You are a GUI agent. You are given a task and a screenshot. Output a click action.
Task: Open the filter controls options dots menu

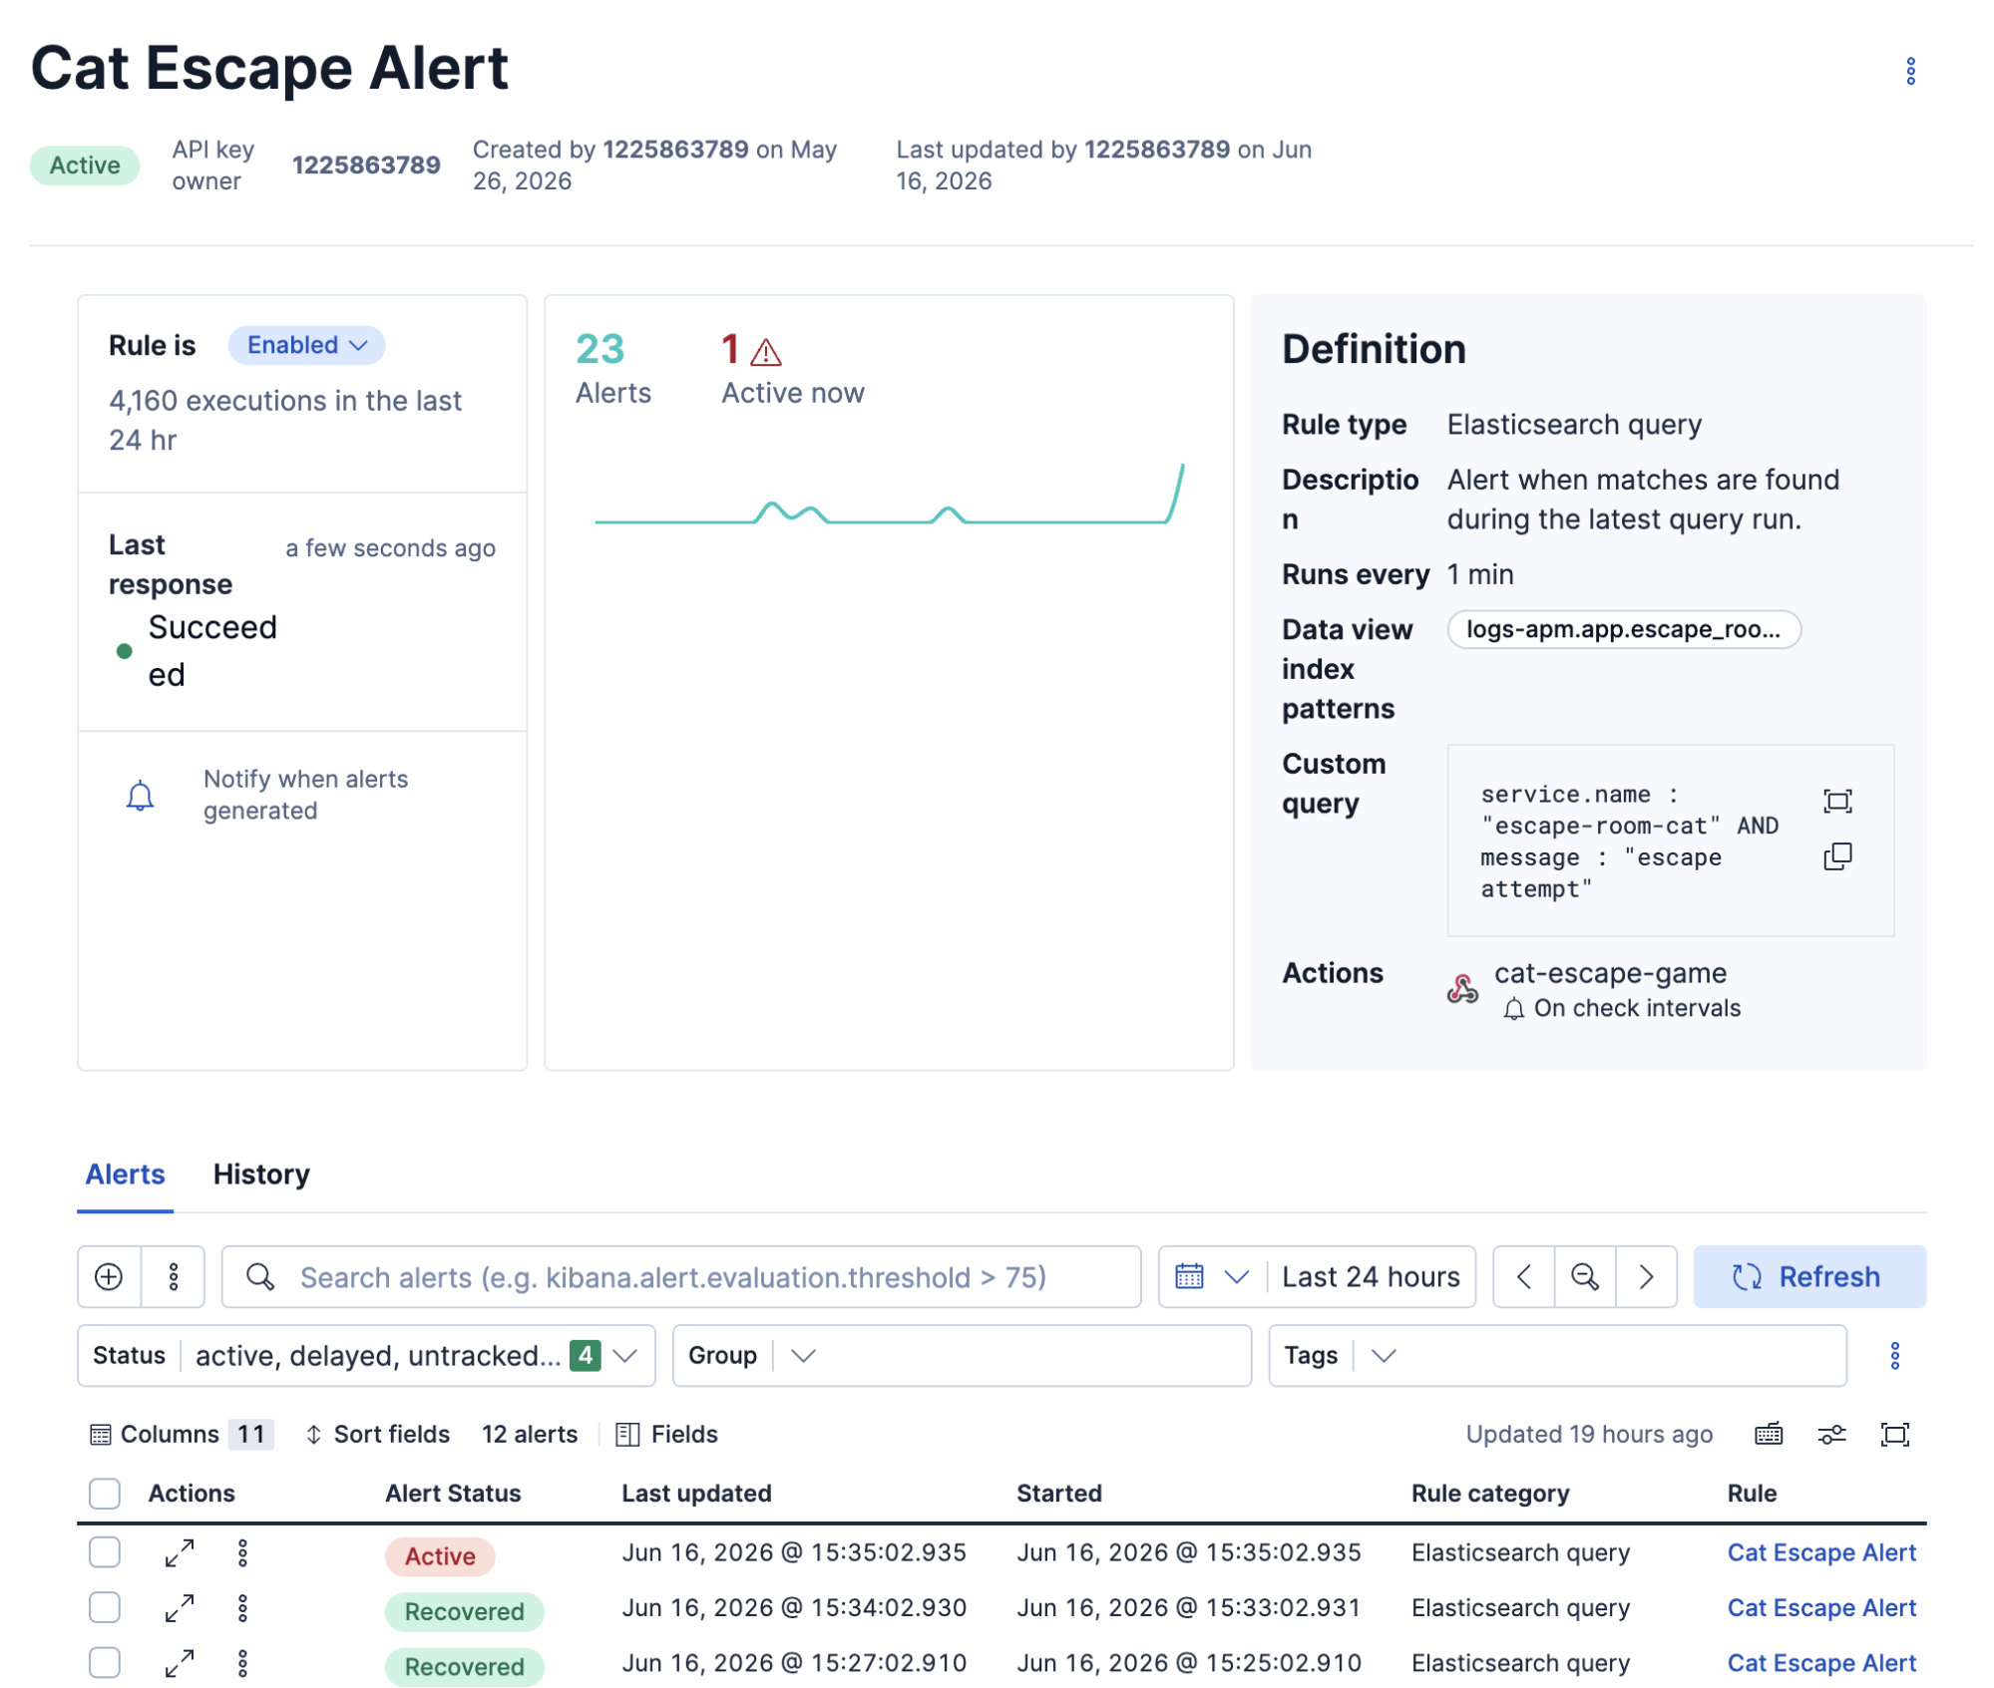1894,1355
